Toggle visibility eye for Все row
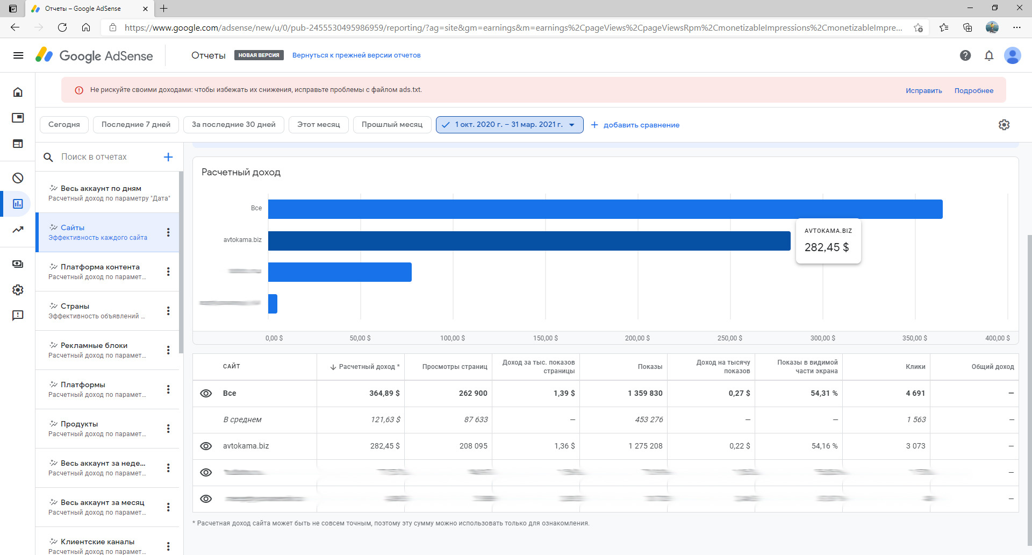 point(206,393)
